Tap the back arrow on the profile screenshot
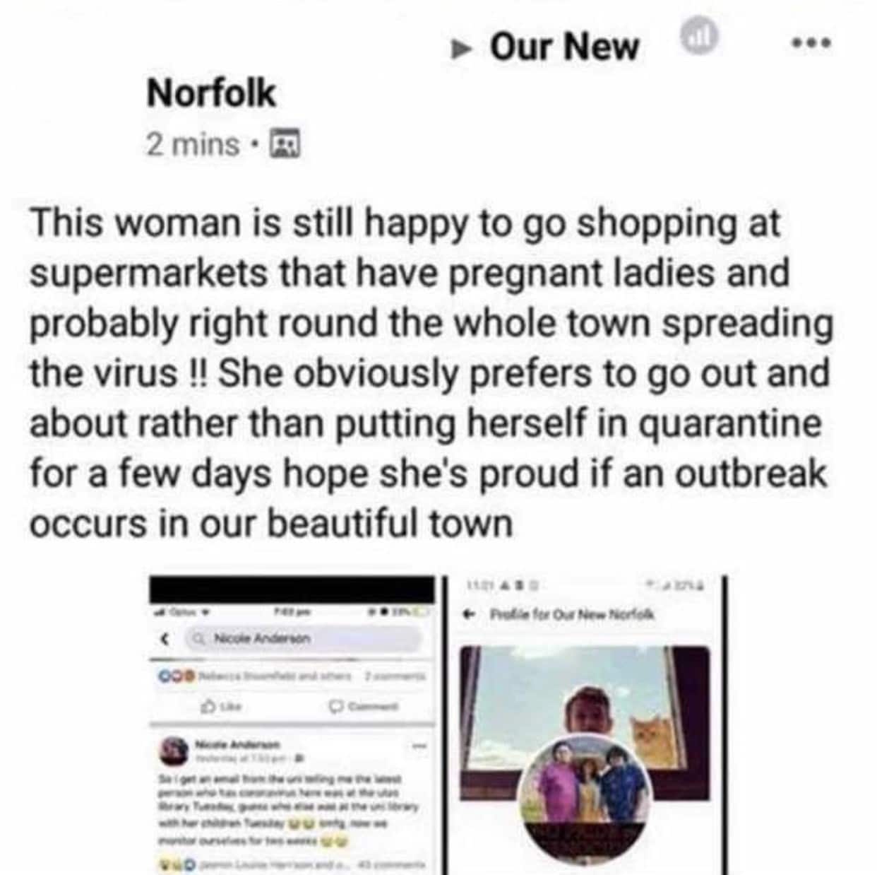The height and width of the screenshot is (875, 877). coord(467,615)
